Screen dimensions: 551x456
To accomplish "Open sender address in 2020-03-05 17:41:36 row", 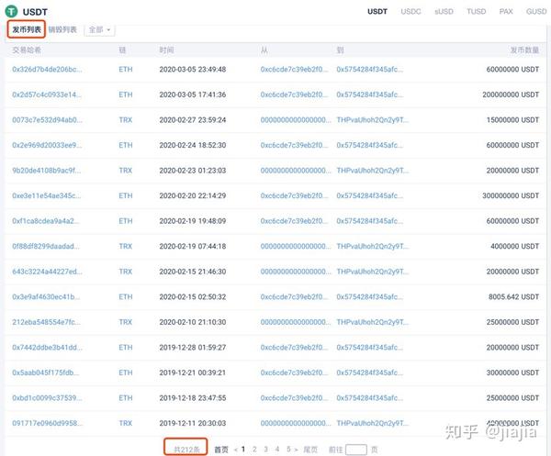I will pos(294,95).
